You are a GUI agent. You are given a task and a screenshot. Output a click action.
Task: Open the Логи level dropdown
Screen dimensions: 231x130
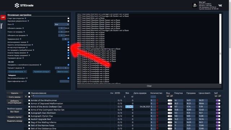pos(62,24)
